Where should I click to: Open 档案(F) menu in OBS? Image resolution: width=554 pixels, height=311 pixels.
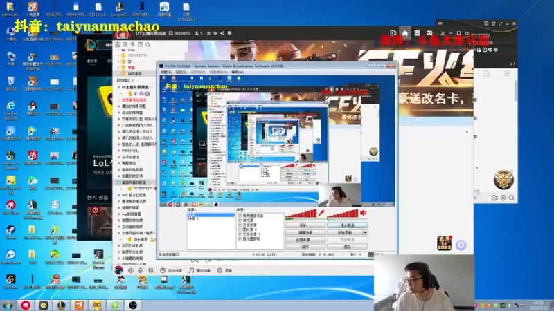pyautogui.click(x=166, y=72)
